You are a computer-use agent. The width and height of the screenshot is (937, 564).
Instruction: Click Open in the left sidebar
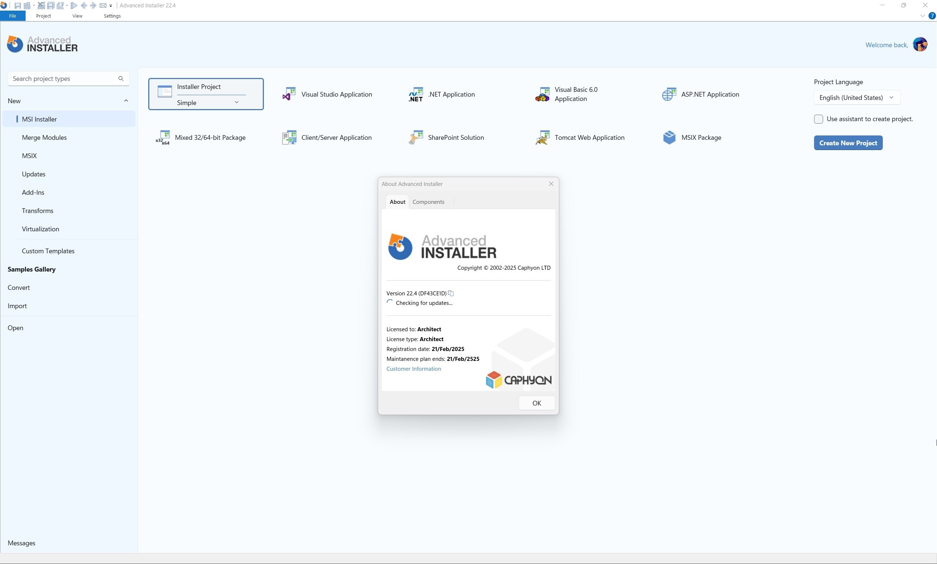click(x=16, y=328)
